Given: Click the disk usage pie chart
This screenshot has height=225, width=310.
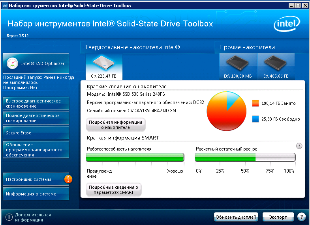Looking at the screenshot, I should [x=227, y=111].
